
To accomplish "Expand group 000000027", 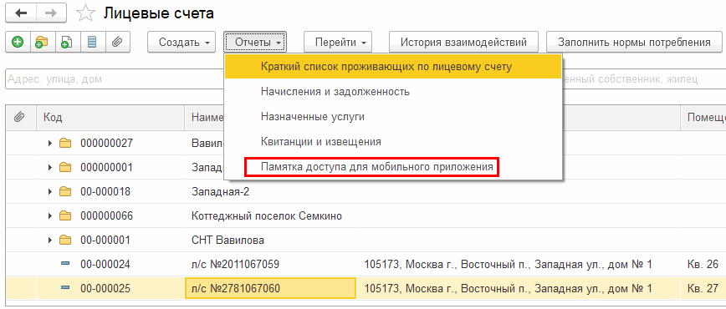I will [x=50, y=144].
